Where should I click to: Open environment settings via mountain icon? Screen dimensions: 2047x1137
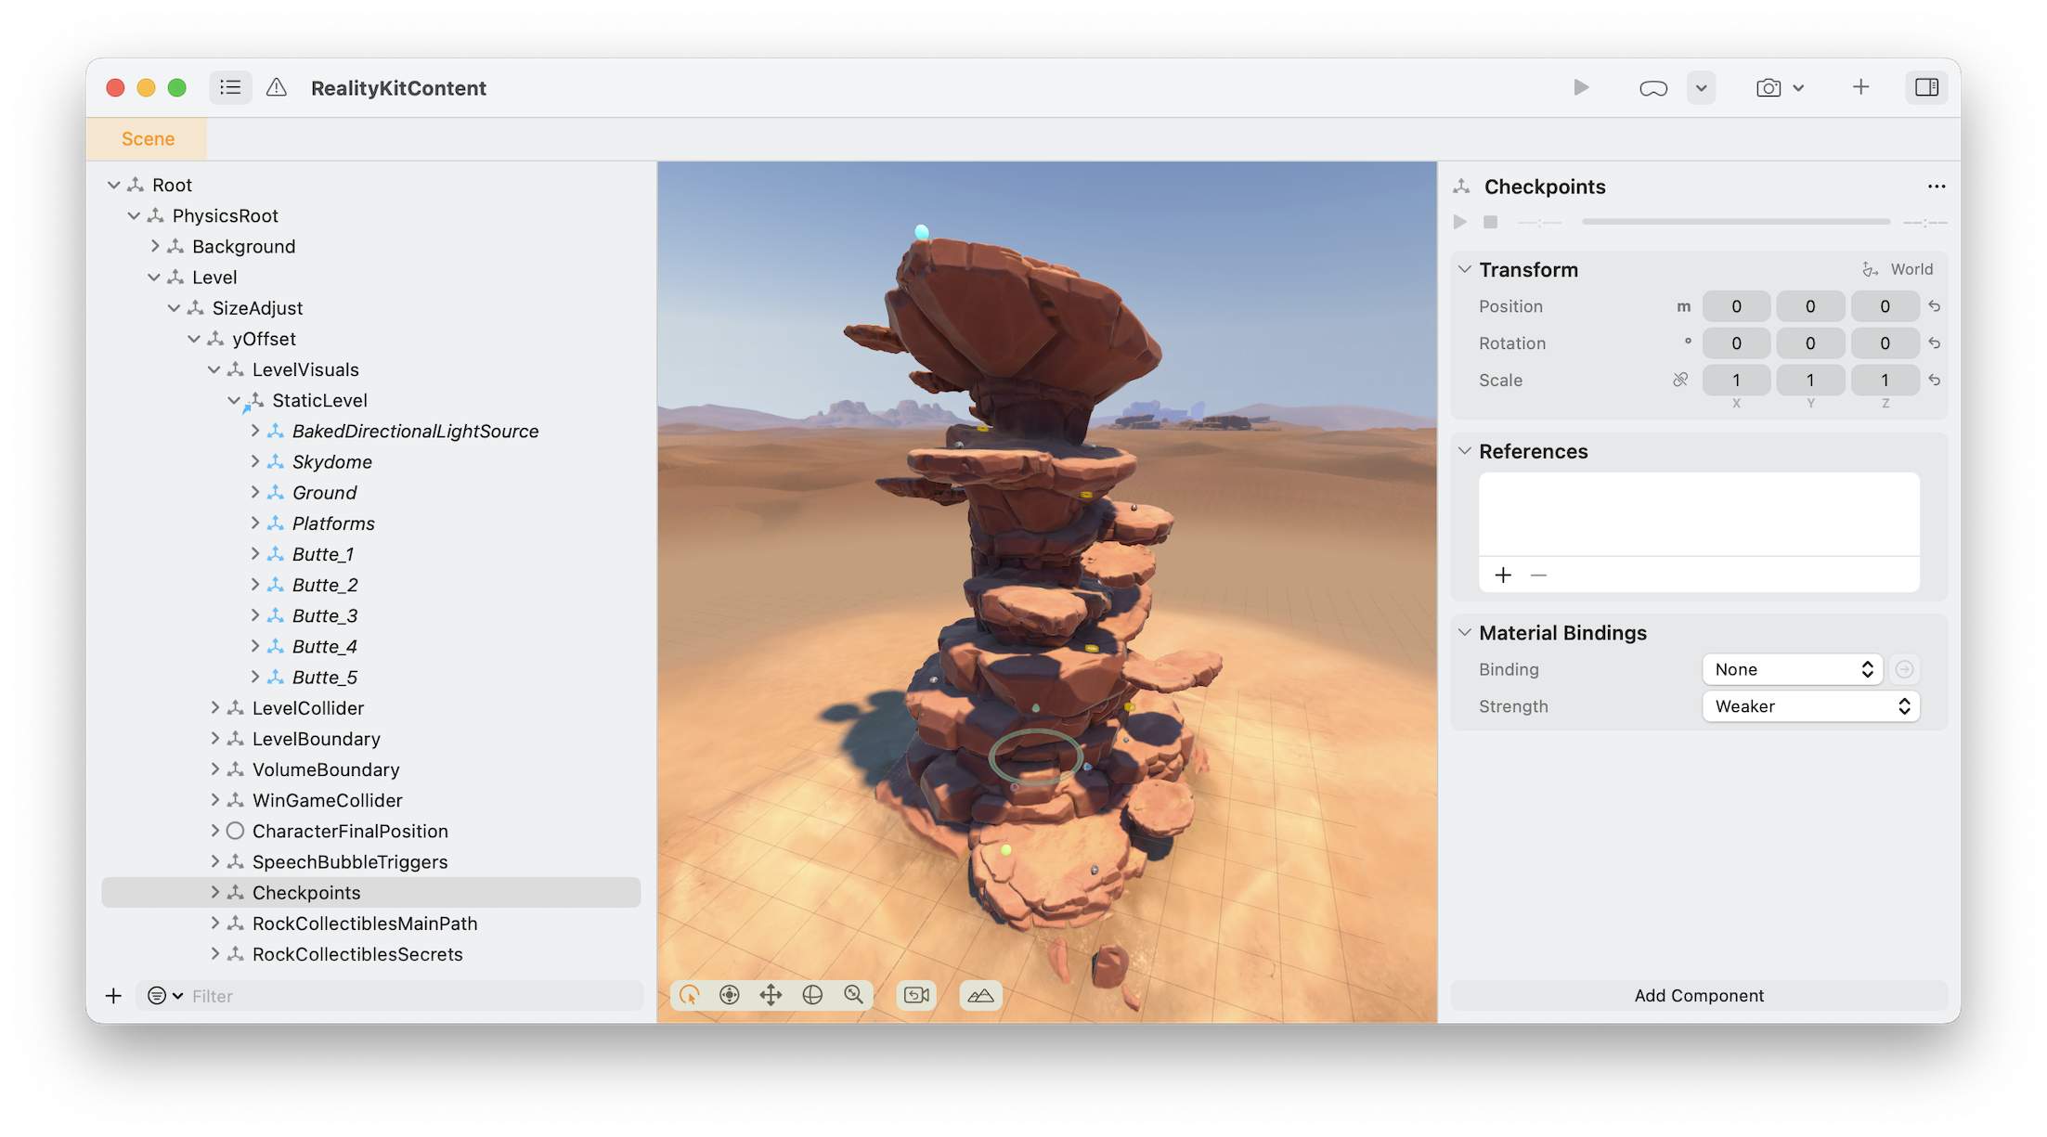pyautogui.click(x=980, y=995)
